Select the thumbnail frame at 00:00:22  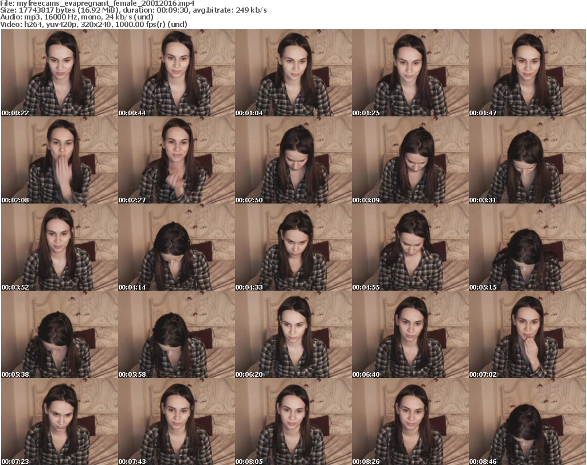coord(60,73)
